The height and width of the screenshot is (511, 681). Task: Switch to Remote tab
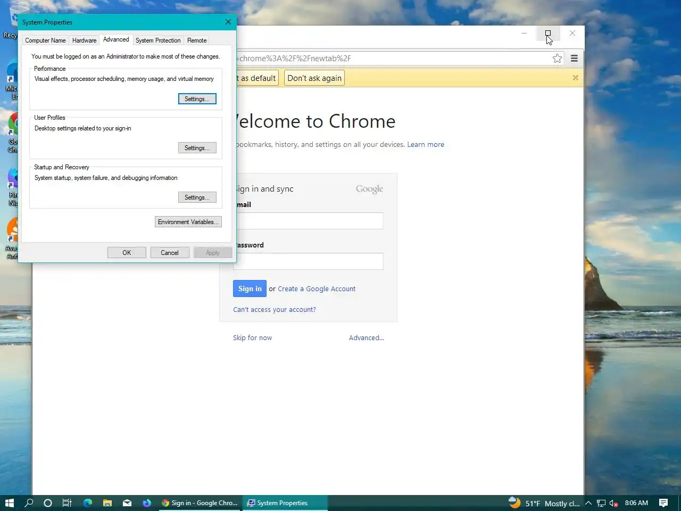coord(197,40)
